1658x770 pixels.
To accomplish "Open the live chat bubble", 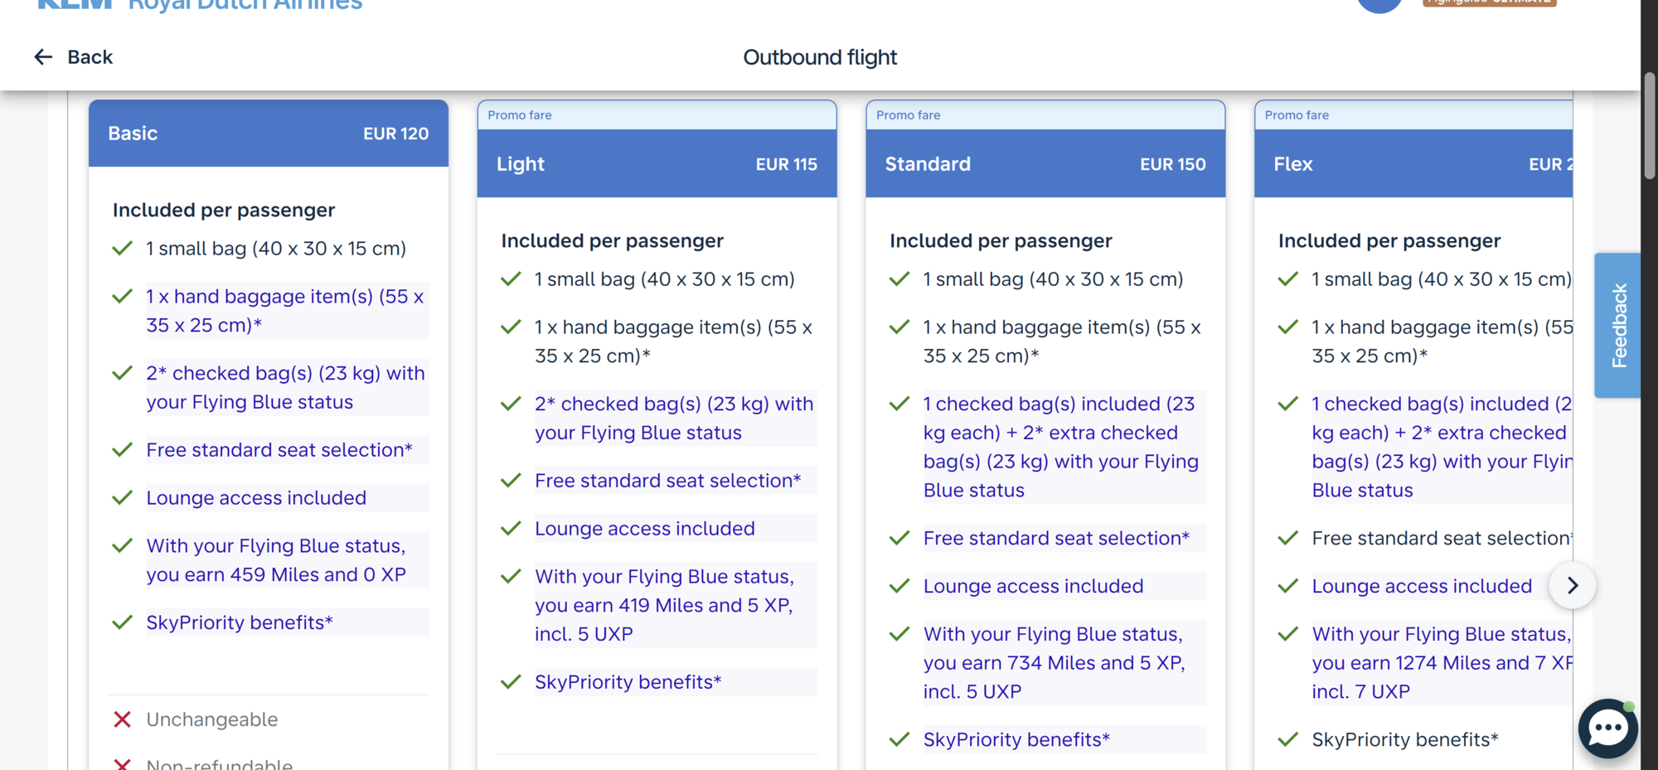I will [x=1607, y=728].
